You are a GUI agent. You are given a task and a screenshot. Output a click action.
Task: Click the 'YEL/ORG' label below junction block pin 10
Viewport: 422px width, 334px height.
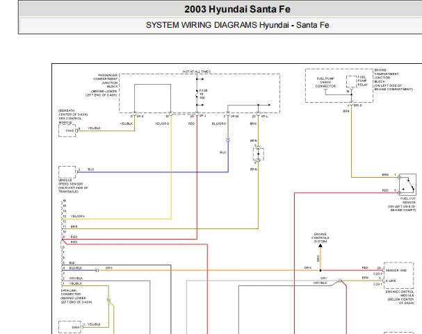pyautogui.click(x=162, y=124)
